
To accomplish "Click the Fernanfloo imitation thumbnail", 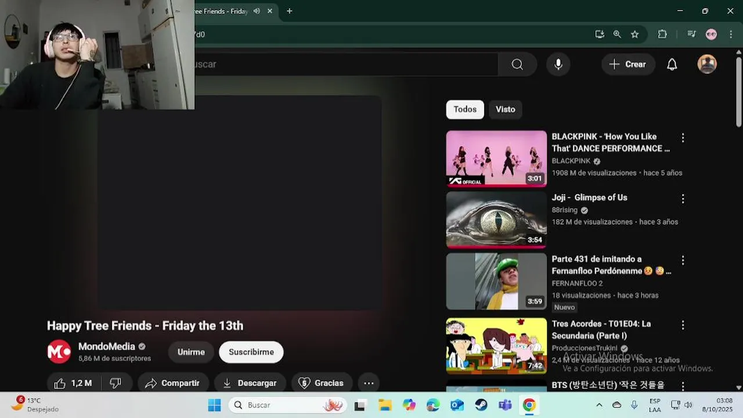I will click(x=496, y=281).
